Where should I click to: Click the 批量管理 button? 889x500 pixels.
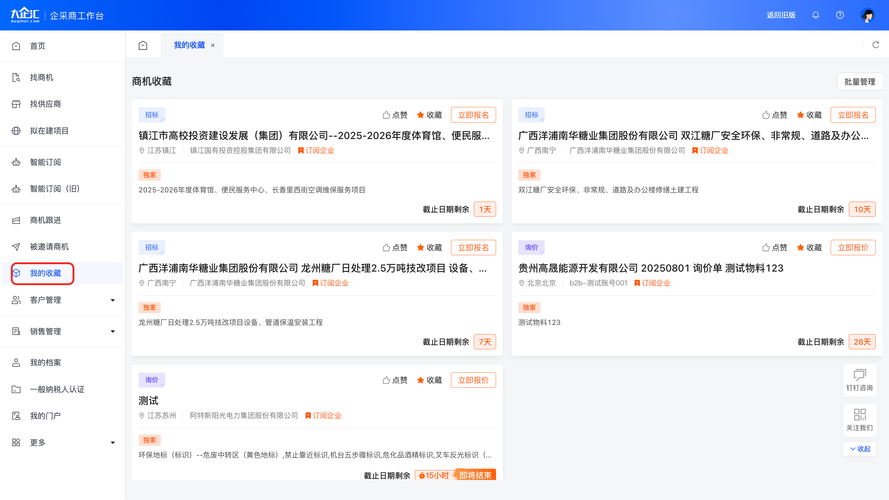coord(860,82)
